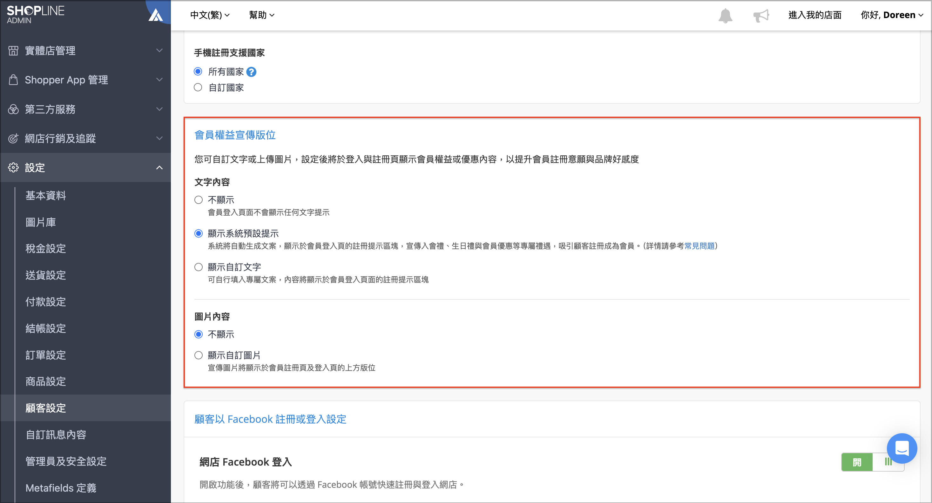Expand 第三方服務 chevron

coord(159,109)
